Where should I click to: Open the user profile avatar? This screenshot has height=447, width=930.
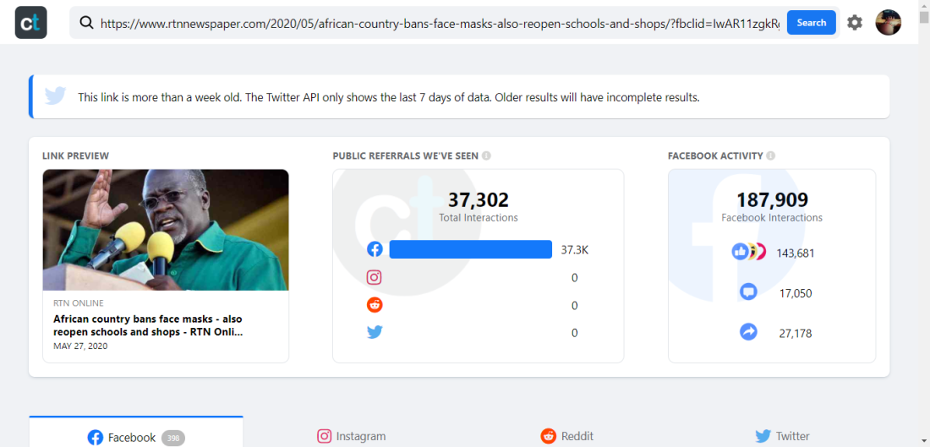888,23
